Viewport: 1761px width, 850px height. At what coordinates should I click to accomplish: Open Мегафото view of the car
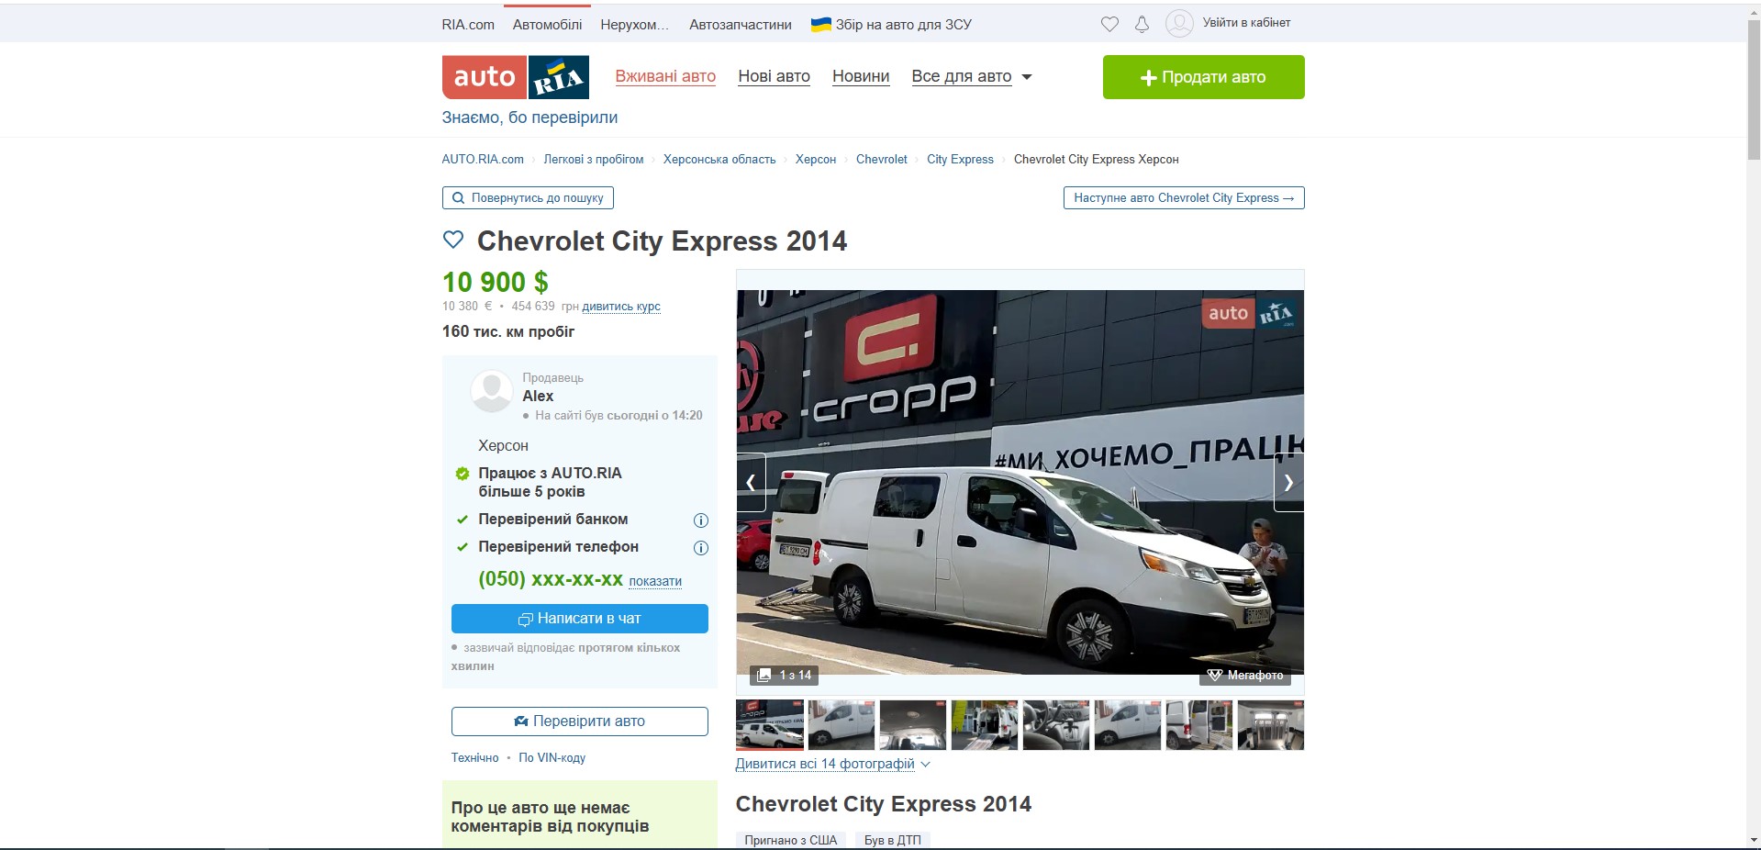pyautogui.click(x=1245, y=675)
